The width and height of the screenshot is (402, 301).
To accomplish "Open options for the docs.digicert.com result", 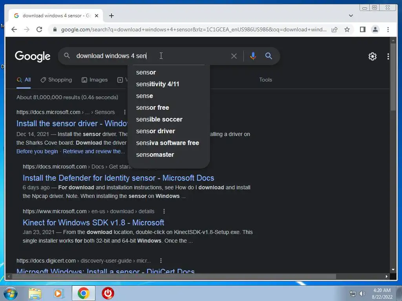I will point(161,261).
